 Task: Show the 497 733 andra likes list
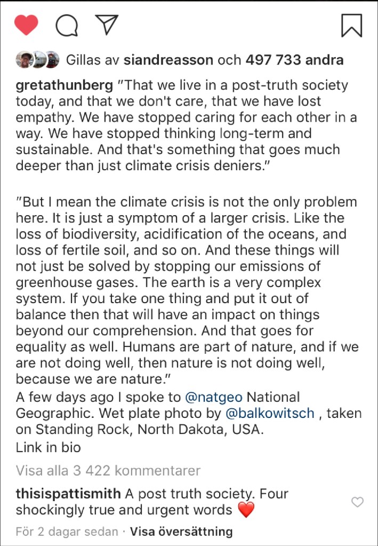pyautogui.click(x=294, y=60)
